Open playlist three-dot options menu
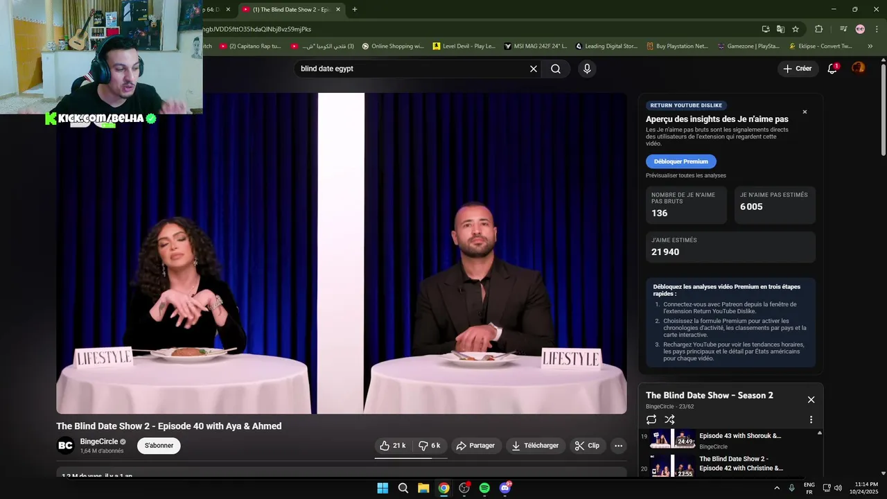This screenshot has height=499, width=887. coord(811,419)
